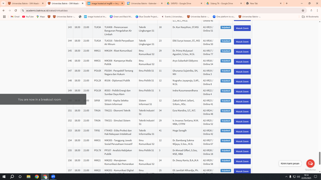This screenshot has height=180, width=321.
Task: Click Masuk Zoom for Etika Profesi row
Action: point(242,131)
